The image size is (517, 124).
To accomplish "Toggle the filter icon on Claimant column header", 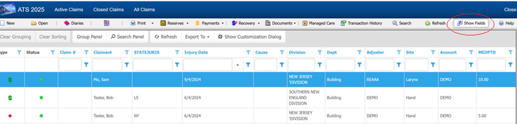I will [127, 52].
